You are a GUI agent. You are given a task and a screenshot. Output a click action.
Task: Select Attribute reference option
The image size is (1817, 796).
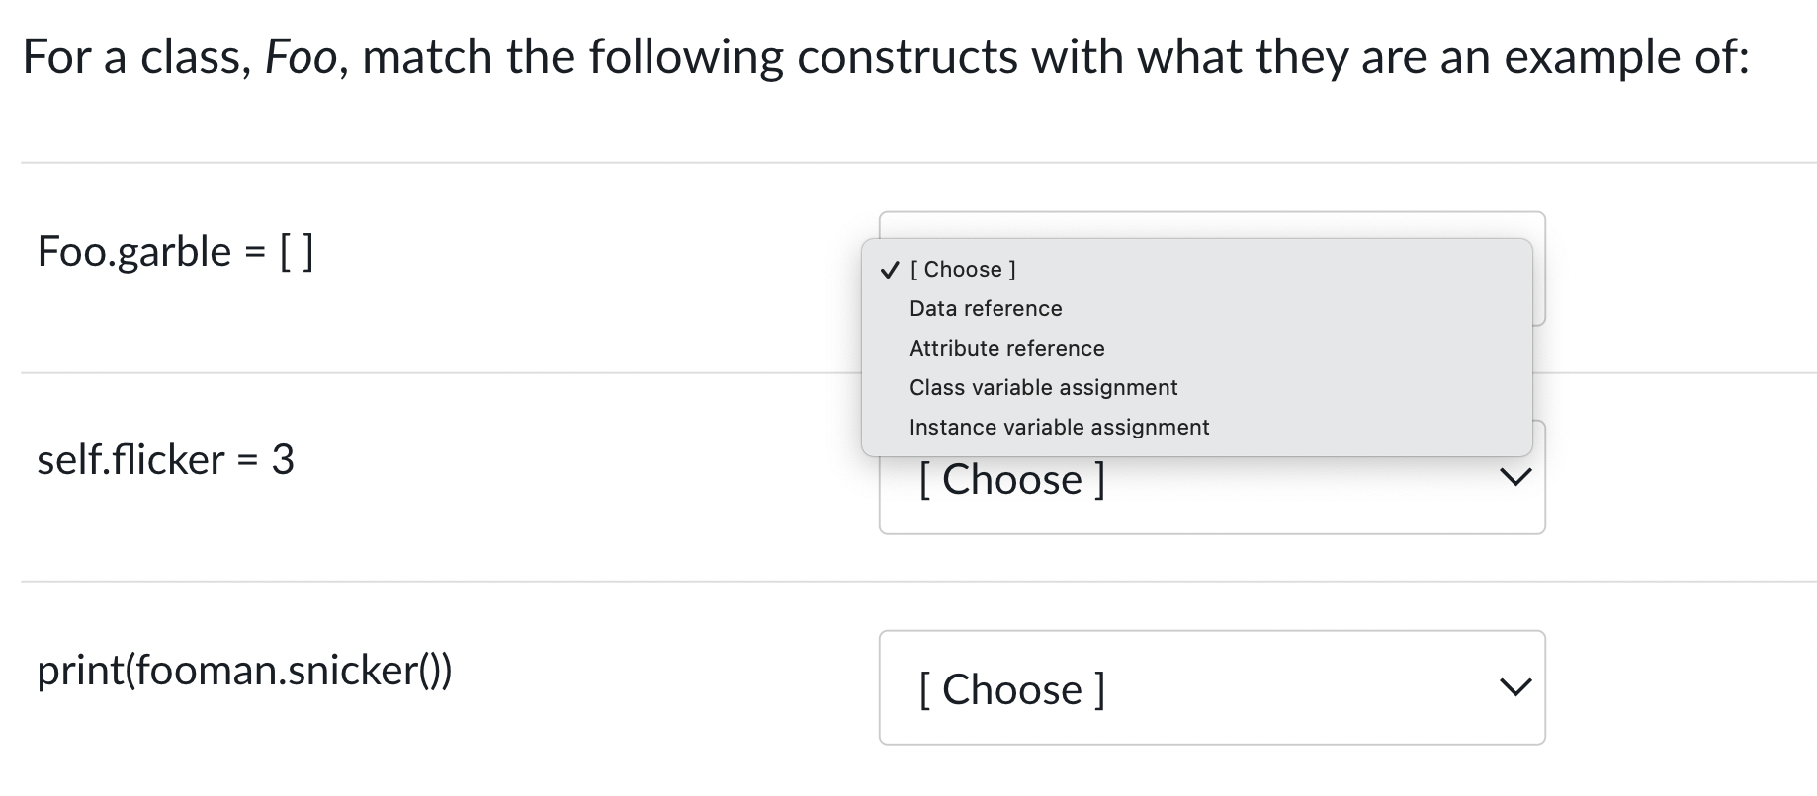[1006, 348]
